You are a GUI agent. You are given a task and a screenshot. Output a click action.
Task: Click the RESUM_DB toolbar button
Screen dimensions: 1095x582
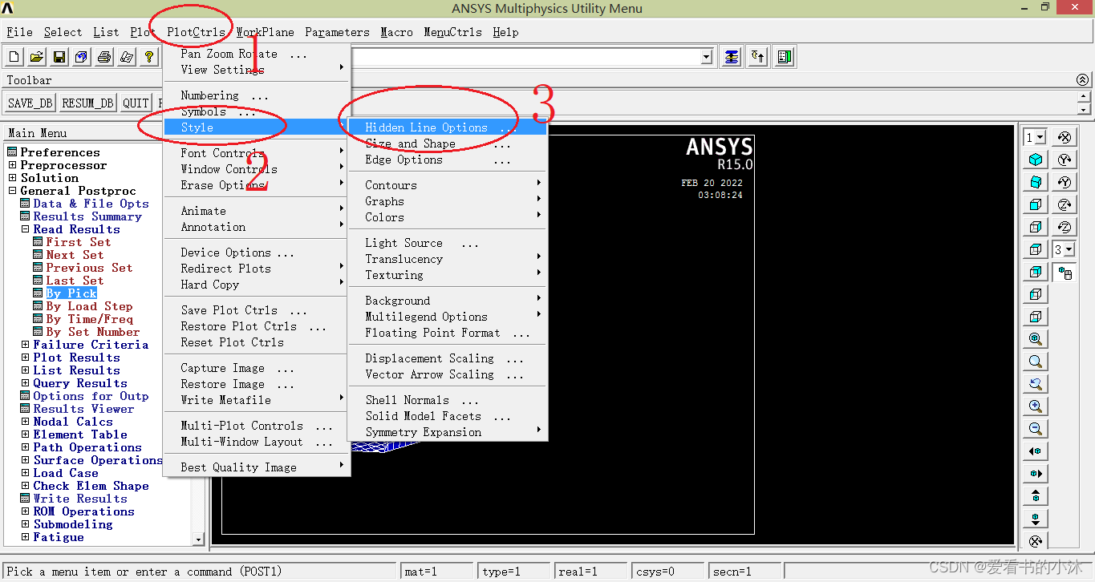[87, 103]
